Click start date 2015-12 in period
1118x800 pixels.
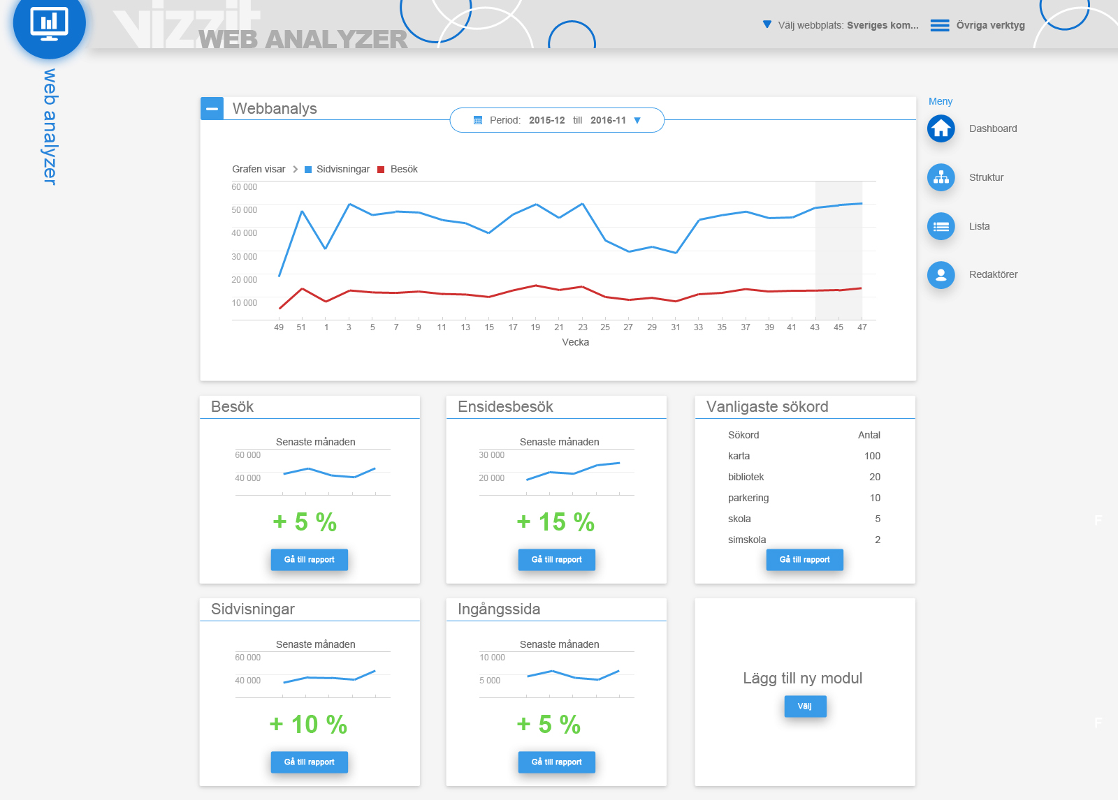[x=546, y=120]
